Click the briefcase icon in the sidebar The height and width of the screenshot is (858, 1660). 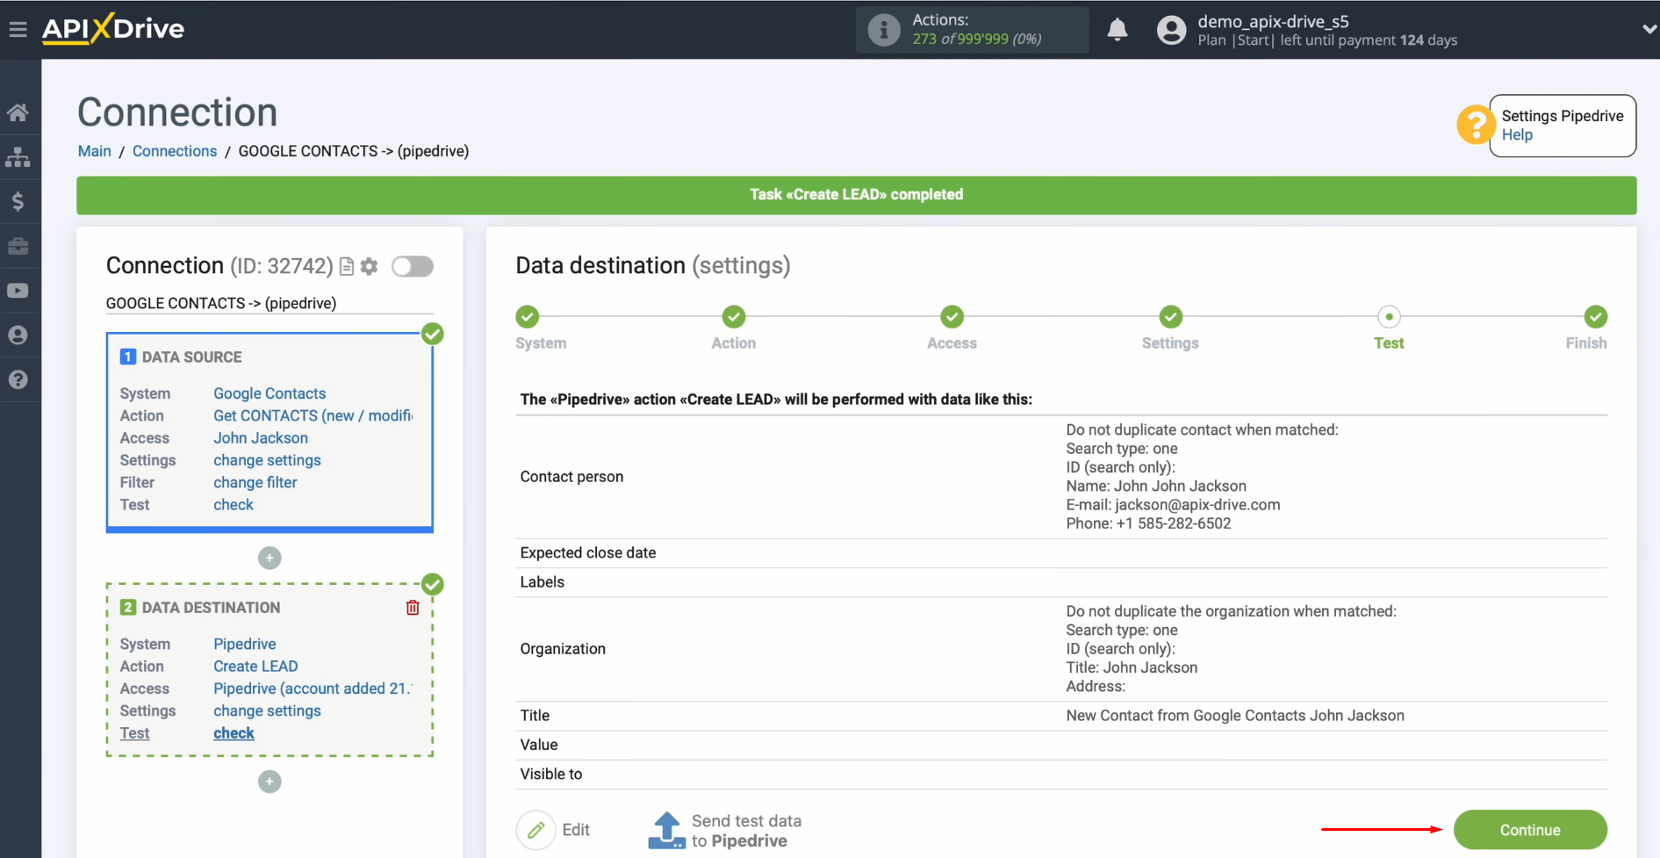pyautogui.click(x=18, y=246)
